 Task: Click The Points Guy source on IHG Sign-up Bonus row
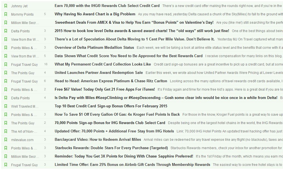[x=23, y=123]
